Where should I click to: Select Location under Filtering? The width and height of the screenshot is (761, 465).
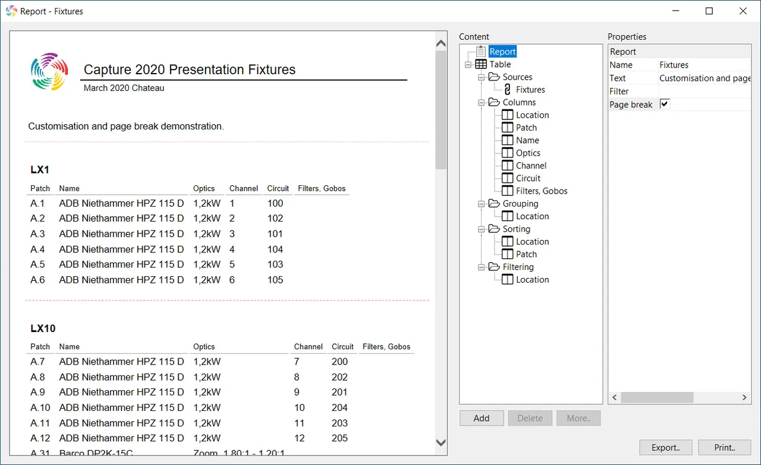coord(532,280)
